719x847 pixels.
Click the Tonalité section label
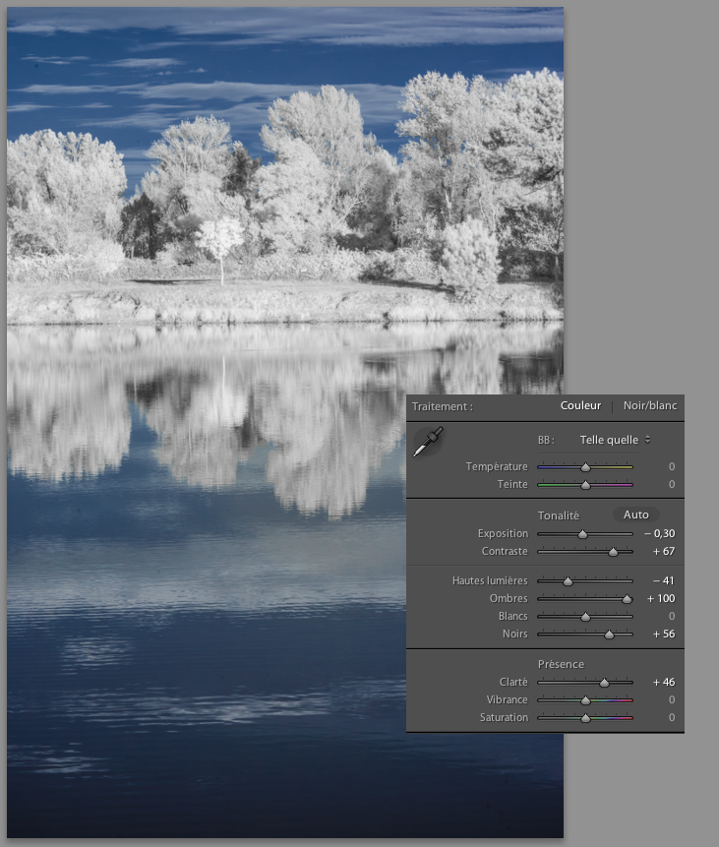click(558, 515)
